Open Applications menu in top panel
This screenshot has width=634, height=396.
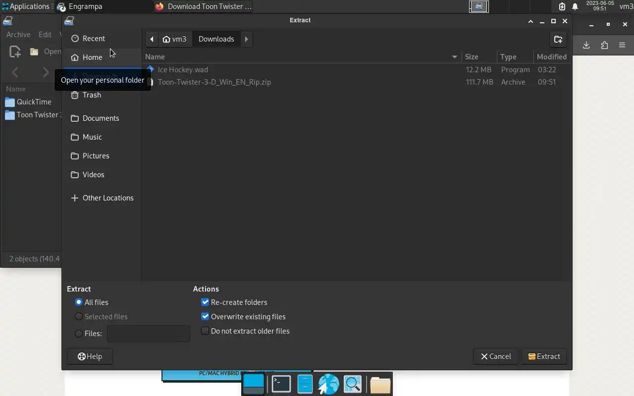click(x=26, y=6)
